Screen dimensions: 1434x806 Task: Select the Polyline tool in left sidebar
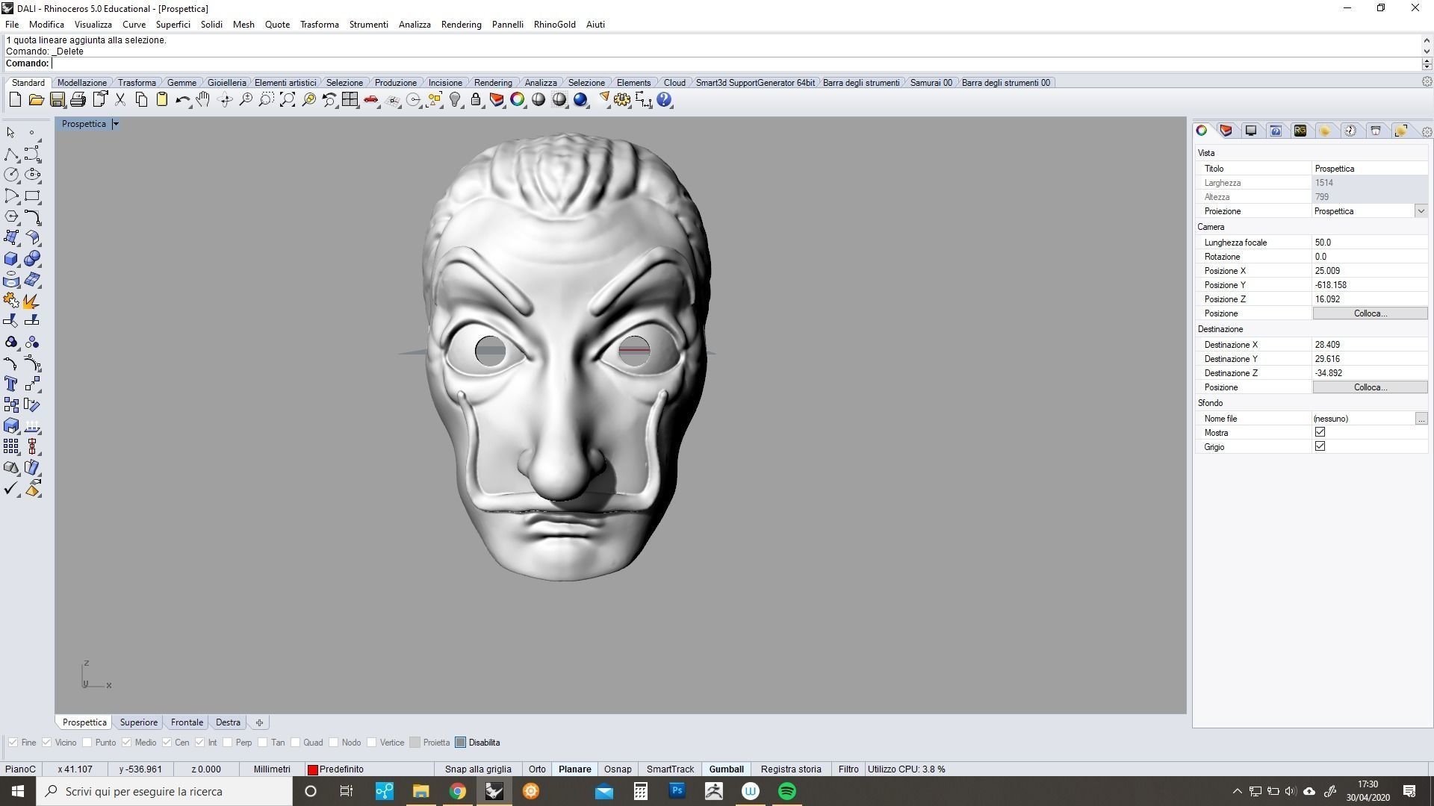pyautogui.click(x=11, y=154)
